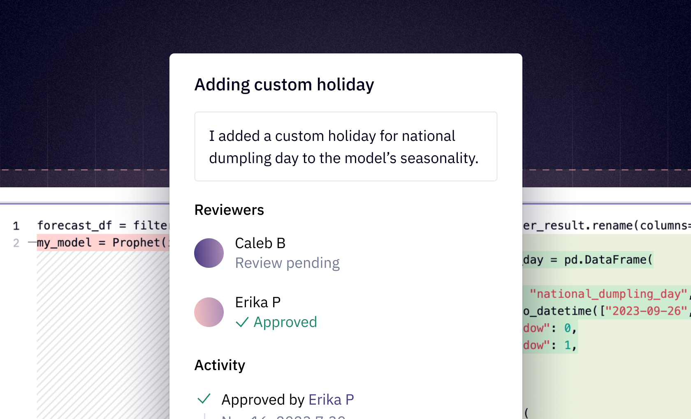Open Erika P link in activity entry

[x=331, y=400]
